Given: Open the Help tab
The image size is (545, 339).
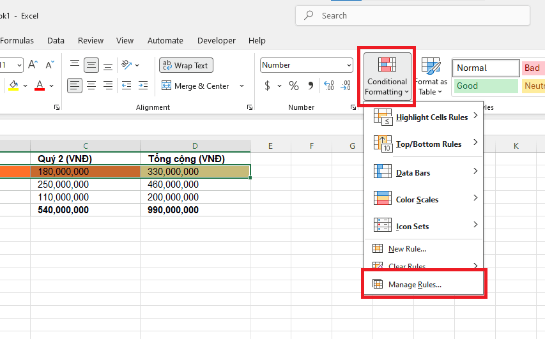Looking at the screenshot, I should [x=257, y=41].
